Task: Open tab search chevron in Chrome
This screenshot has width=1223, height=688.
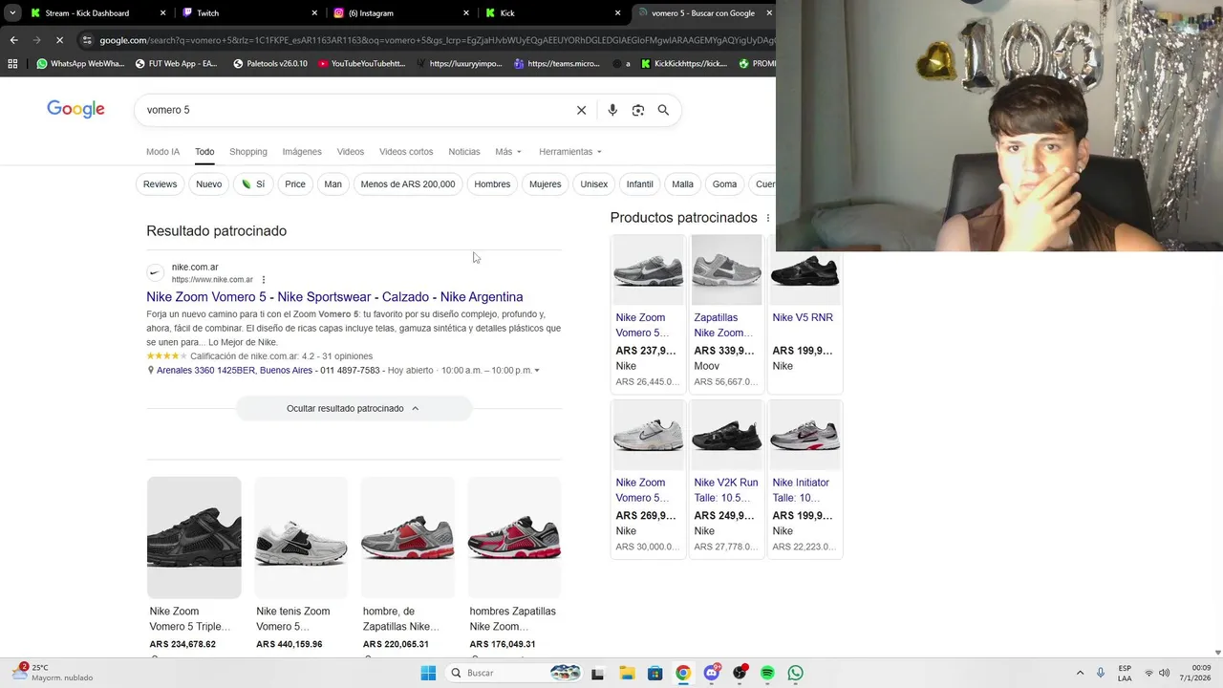Action: coord(12,13)
